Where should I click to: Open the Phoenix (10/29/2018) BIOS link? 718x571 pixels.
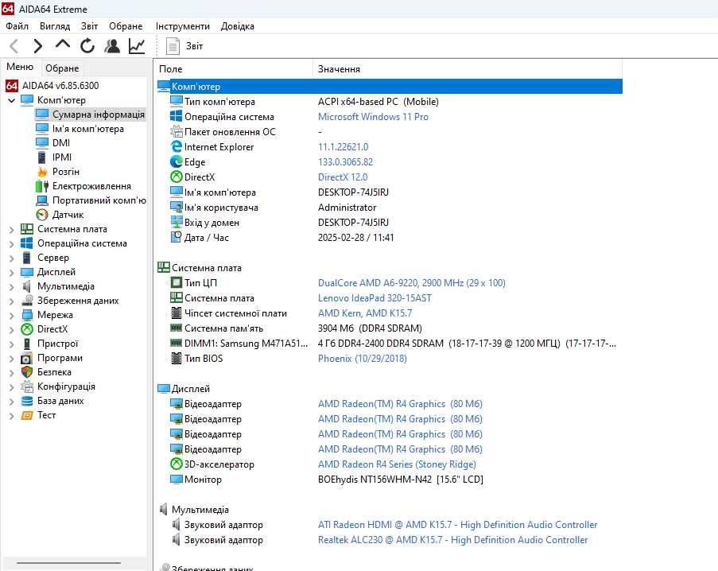(363, 359)
